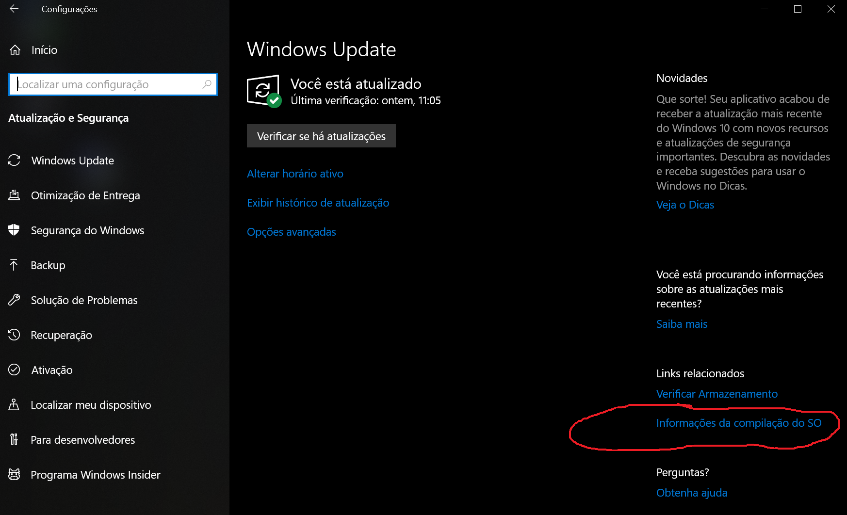The height and width of the screenshot is (515, 847).
Task: Click the Windows Update page heading
Action: [321, 49]
